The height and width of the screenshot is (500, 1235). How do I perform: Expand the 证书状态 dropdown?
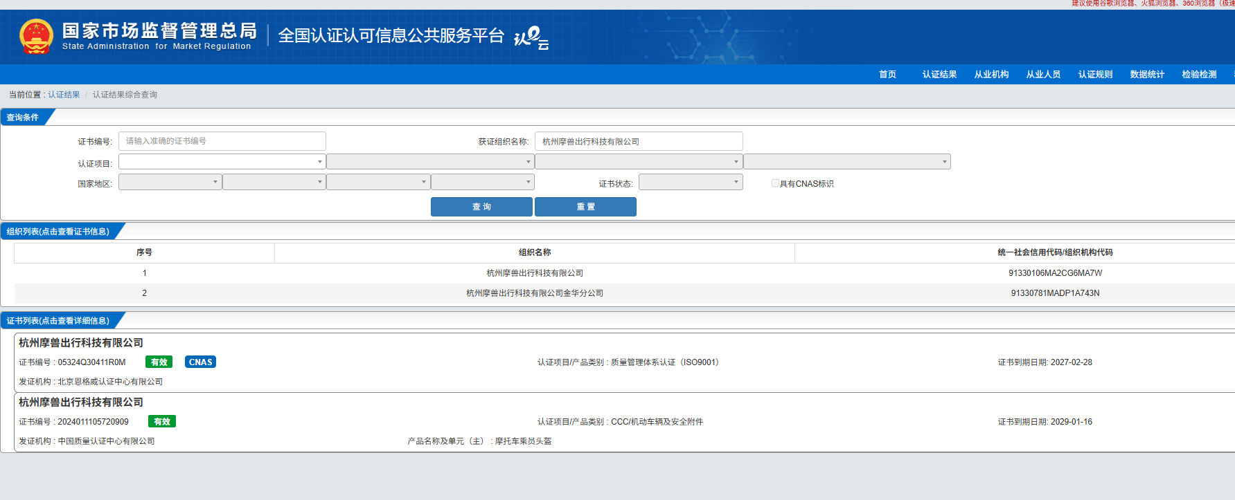(690, 183)
